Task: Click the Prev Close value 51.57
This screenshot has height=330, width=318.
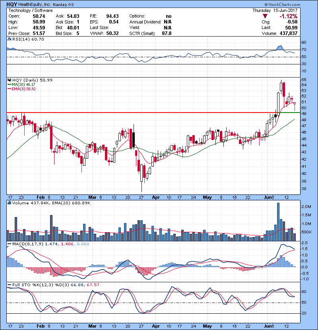Action: [39, 33]
